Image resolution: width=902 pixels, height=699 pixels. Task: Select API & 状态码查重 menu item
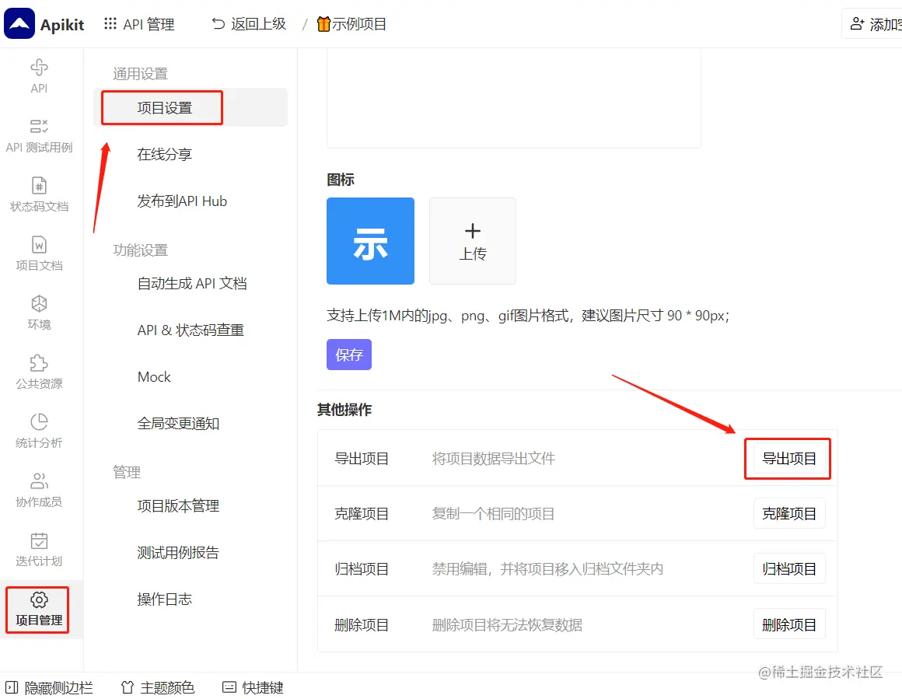[191, 330]
